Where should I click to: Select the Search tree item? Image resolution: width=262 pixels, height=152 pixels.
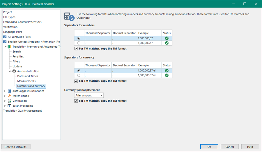tap(17, 51)
